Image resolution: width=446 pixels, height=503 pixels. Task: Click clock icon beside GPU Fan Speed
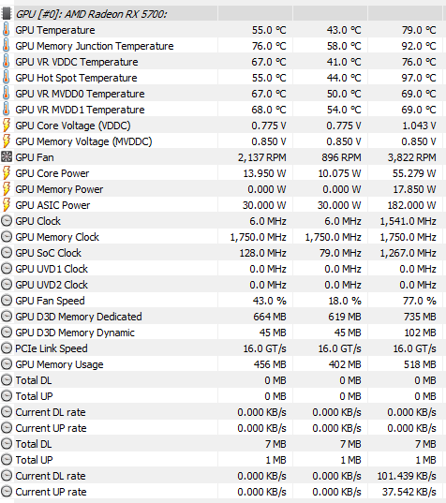coord(7,301)
